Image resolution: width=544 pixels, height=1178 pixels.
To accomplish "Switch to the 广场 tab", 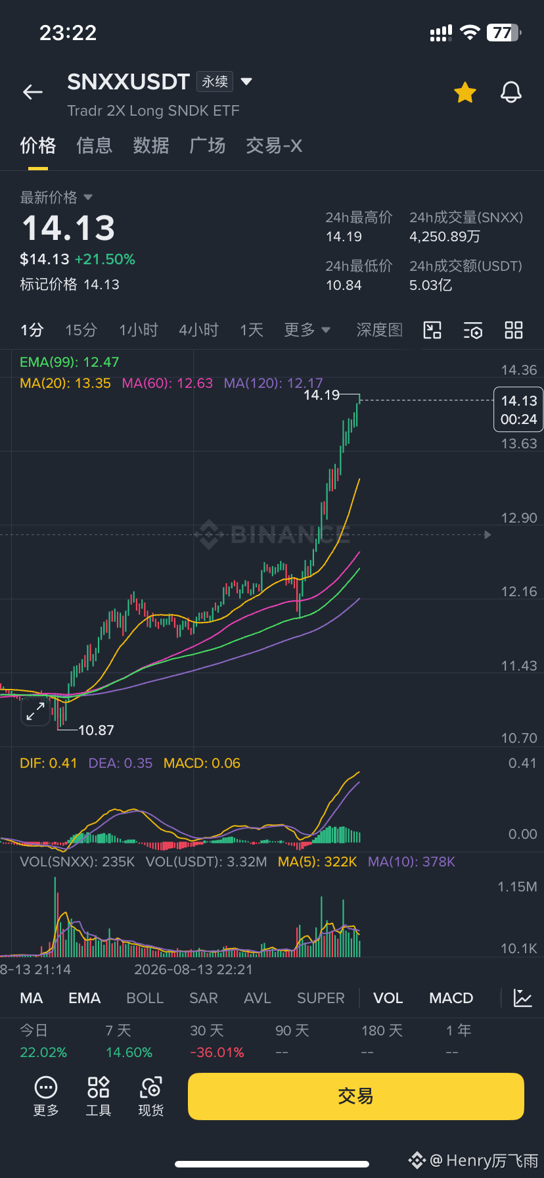I will pyautogui.click(x=208, y=145).
